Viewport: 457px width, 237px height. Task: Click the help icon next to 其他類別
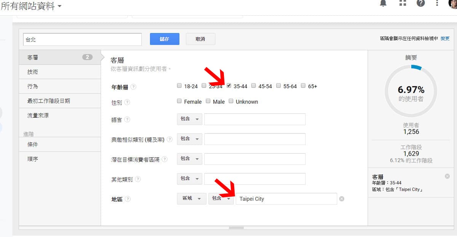(138, 179)
